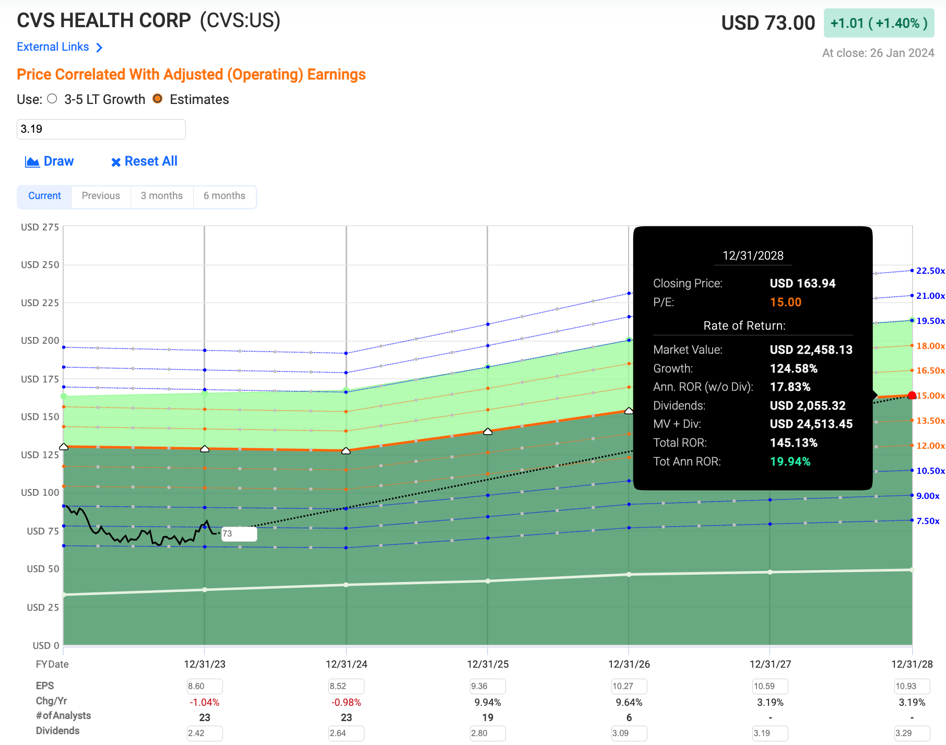Click the growth rate input showing 3.19
This screenshot has width=946, height=745.
pos(101,129)
